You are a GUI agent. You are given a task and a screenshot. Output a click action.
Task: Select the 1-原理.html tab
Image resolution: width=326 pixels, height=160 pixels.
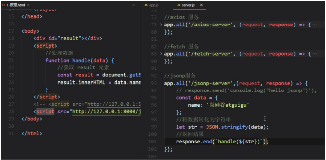[16, 5]
